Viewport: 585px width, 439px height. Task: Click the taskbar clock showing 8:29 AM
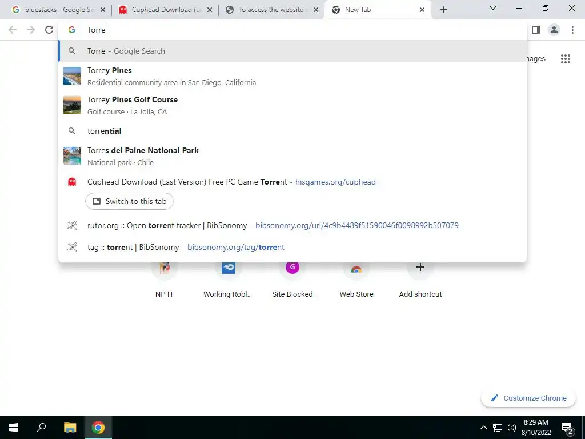coord(536,428)
